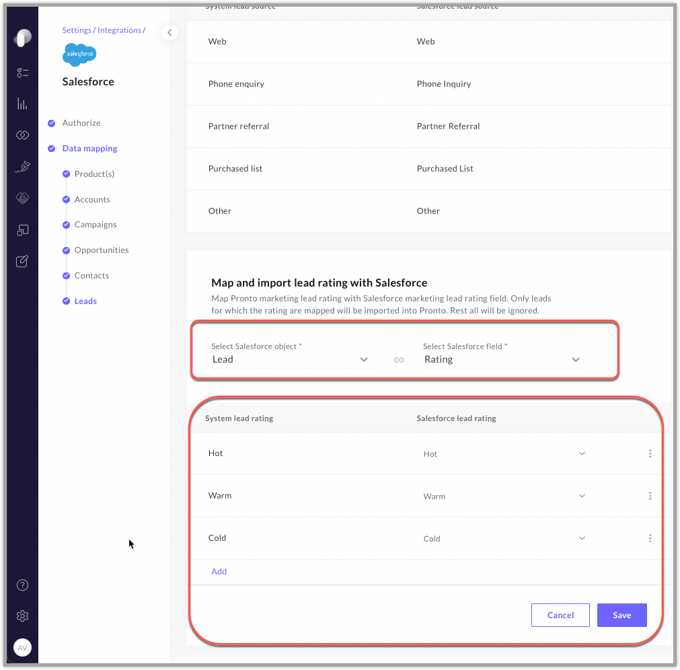
Task: Open the handshake deals icon
Action: coord(22,198)
